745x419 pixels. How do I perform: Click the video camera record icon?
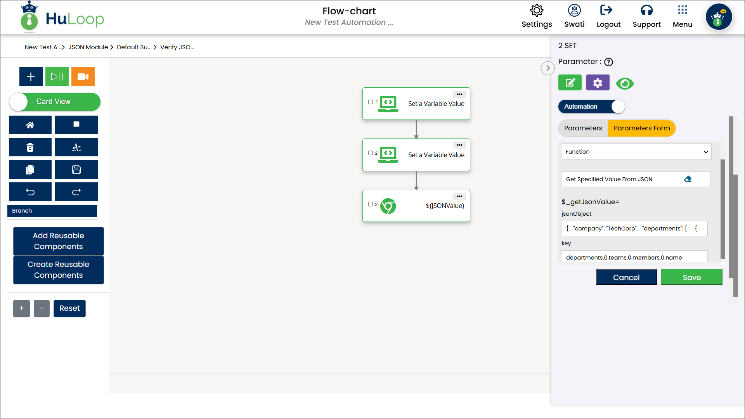83,77
